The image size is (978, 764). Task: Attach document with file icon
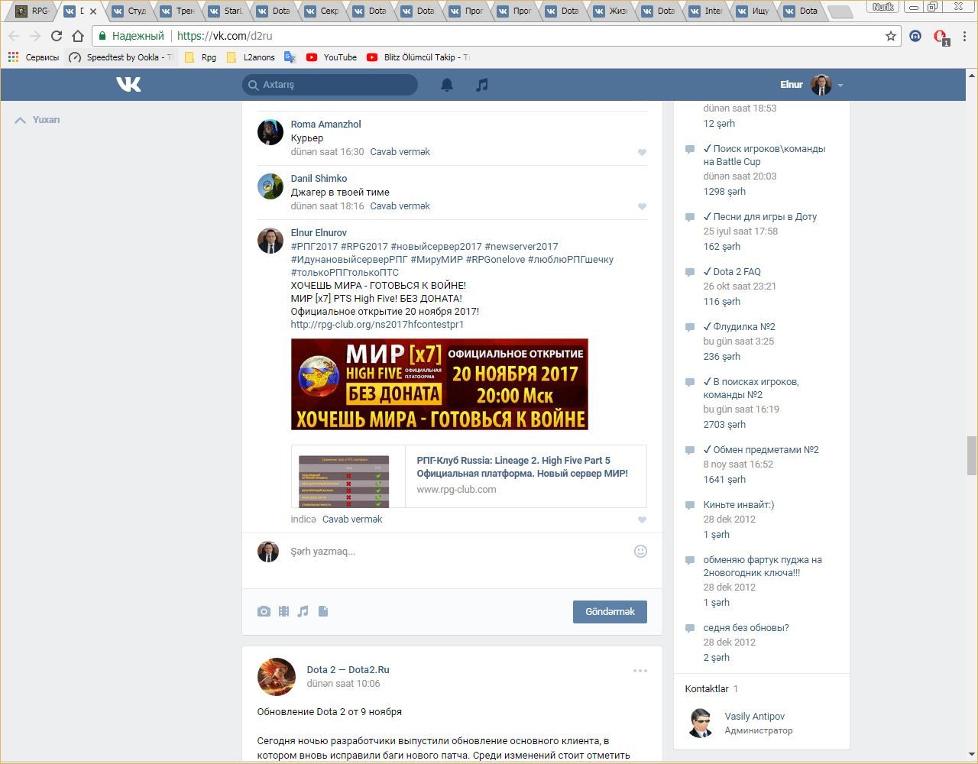pos(323,611)
